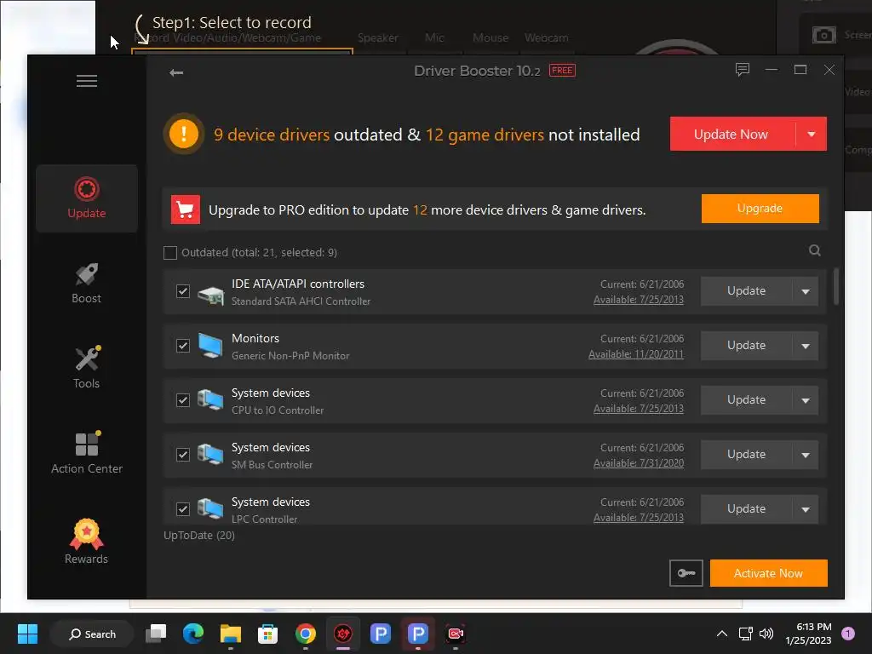Click the driver list vertical scrollbar
The height and width of the screenshot is (654, 872).
click(836, 286)
